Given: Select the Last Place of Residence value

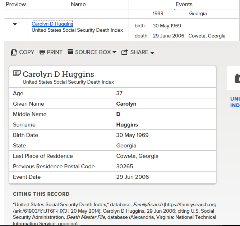Looking at the screenshot, I should coord(137,156).
